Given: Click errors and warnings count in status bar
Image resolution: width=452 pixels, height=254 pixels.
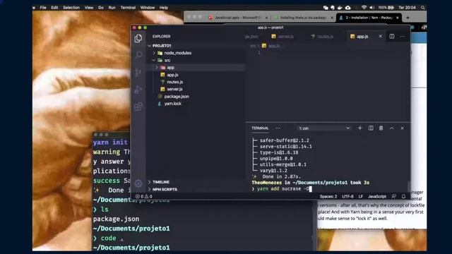Looking at the screenshot, I should point(144,196).
